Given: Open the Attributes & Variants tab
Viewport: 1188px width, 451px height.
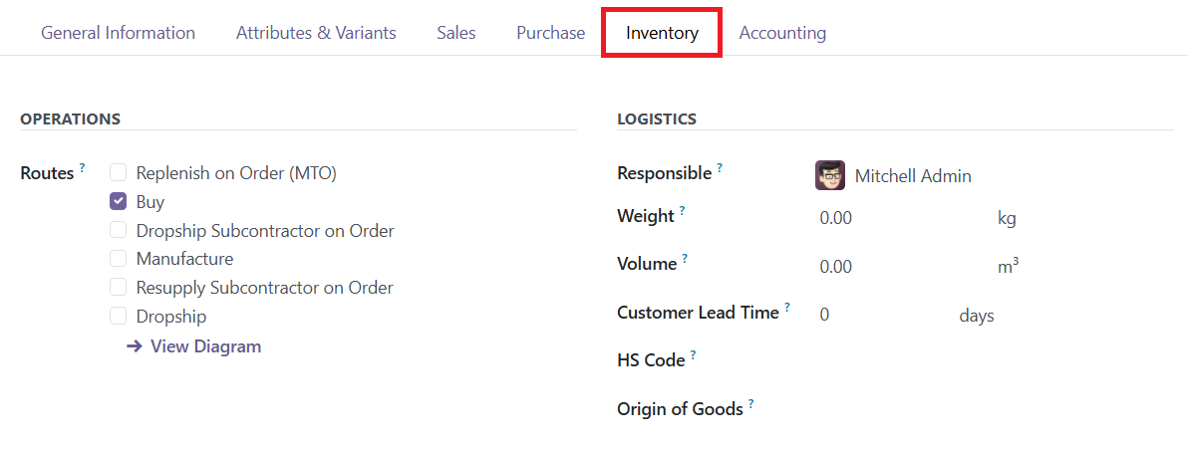Looking at the screenshot, I should coord(316,33).
